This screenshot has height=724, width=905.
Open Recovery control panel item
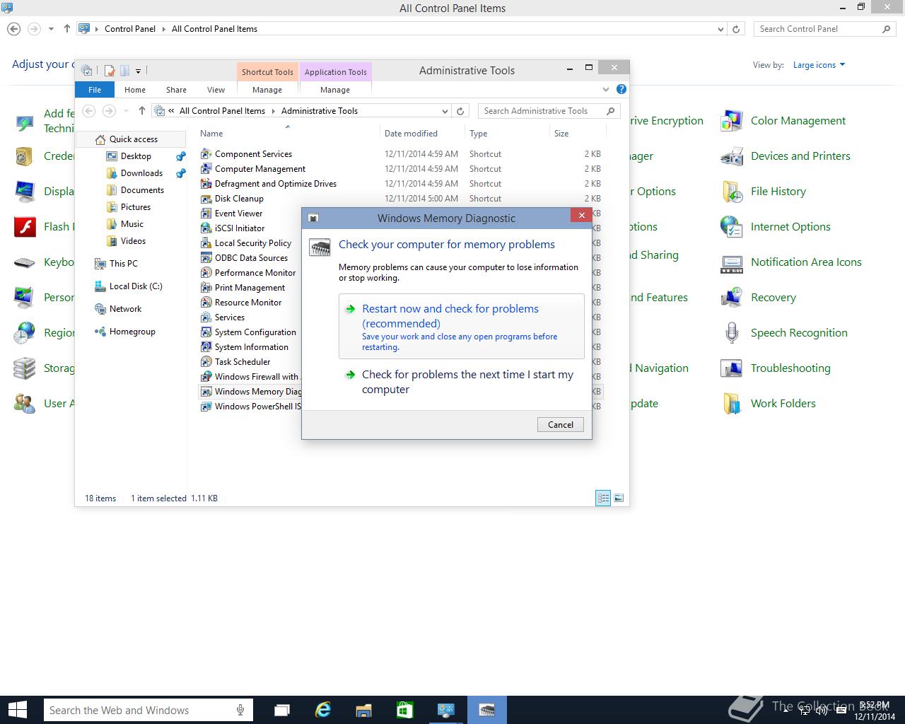pyautogui.click(x=759, y=298)
